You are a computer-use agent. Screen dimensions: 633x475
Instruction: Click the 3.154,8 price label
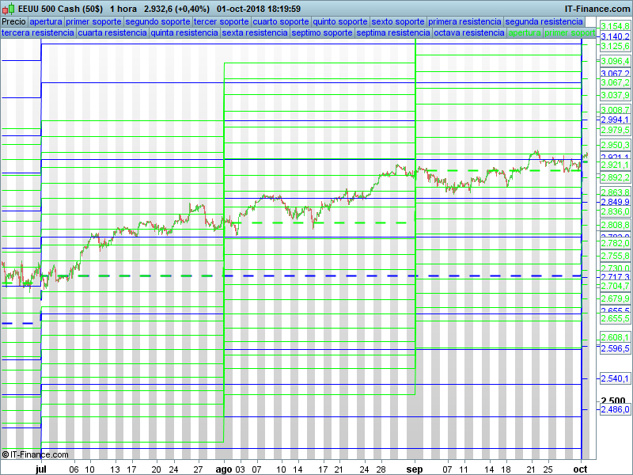615,26
